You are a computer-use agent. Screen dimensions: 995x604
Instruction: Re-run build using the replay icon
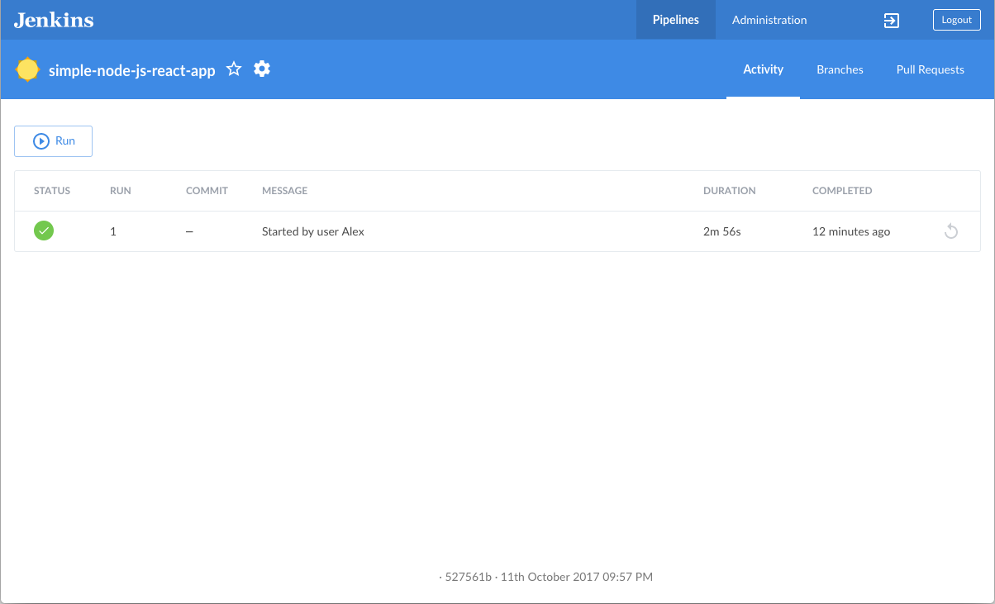coord(950,231)
